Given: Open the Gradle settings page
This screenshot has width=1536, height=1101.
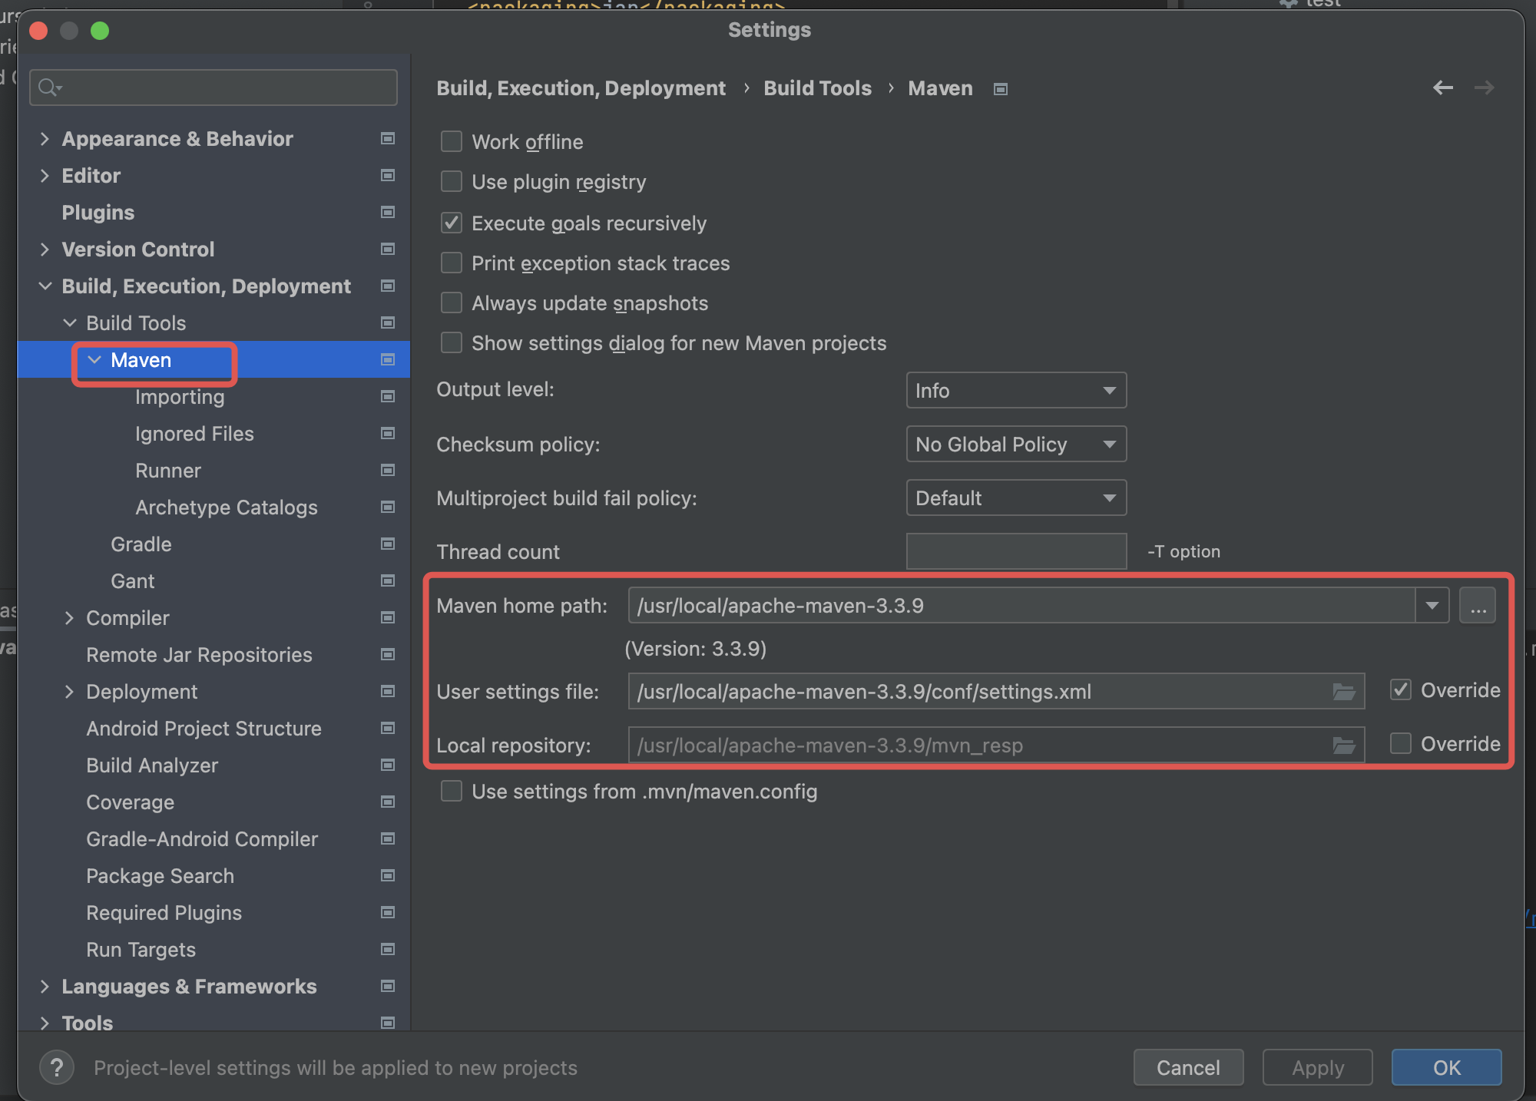Looking at the screenshot, I should (141, 544).
